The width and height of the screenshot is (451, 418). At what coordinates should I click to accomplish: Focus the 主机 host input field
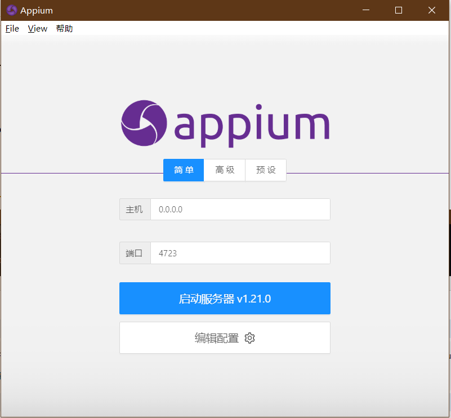pos(240,209)
